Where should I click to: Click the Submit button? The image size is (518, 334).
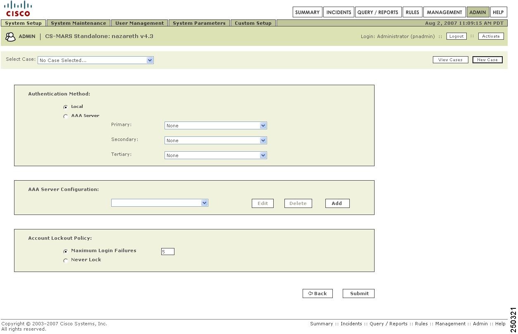point(358,293)
